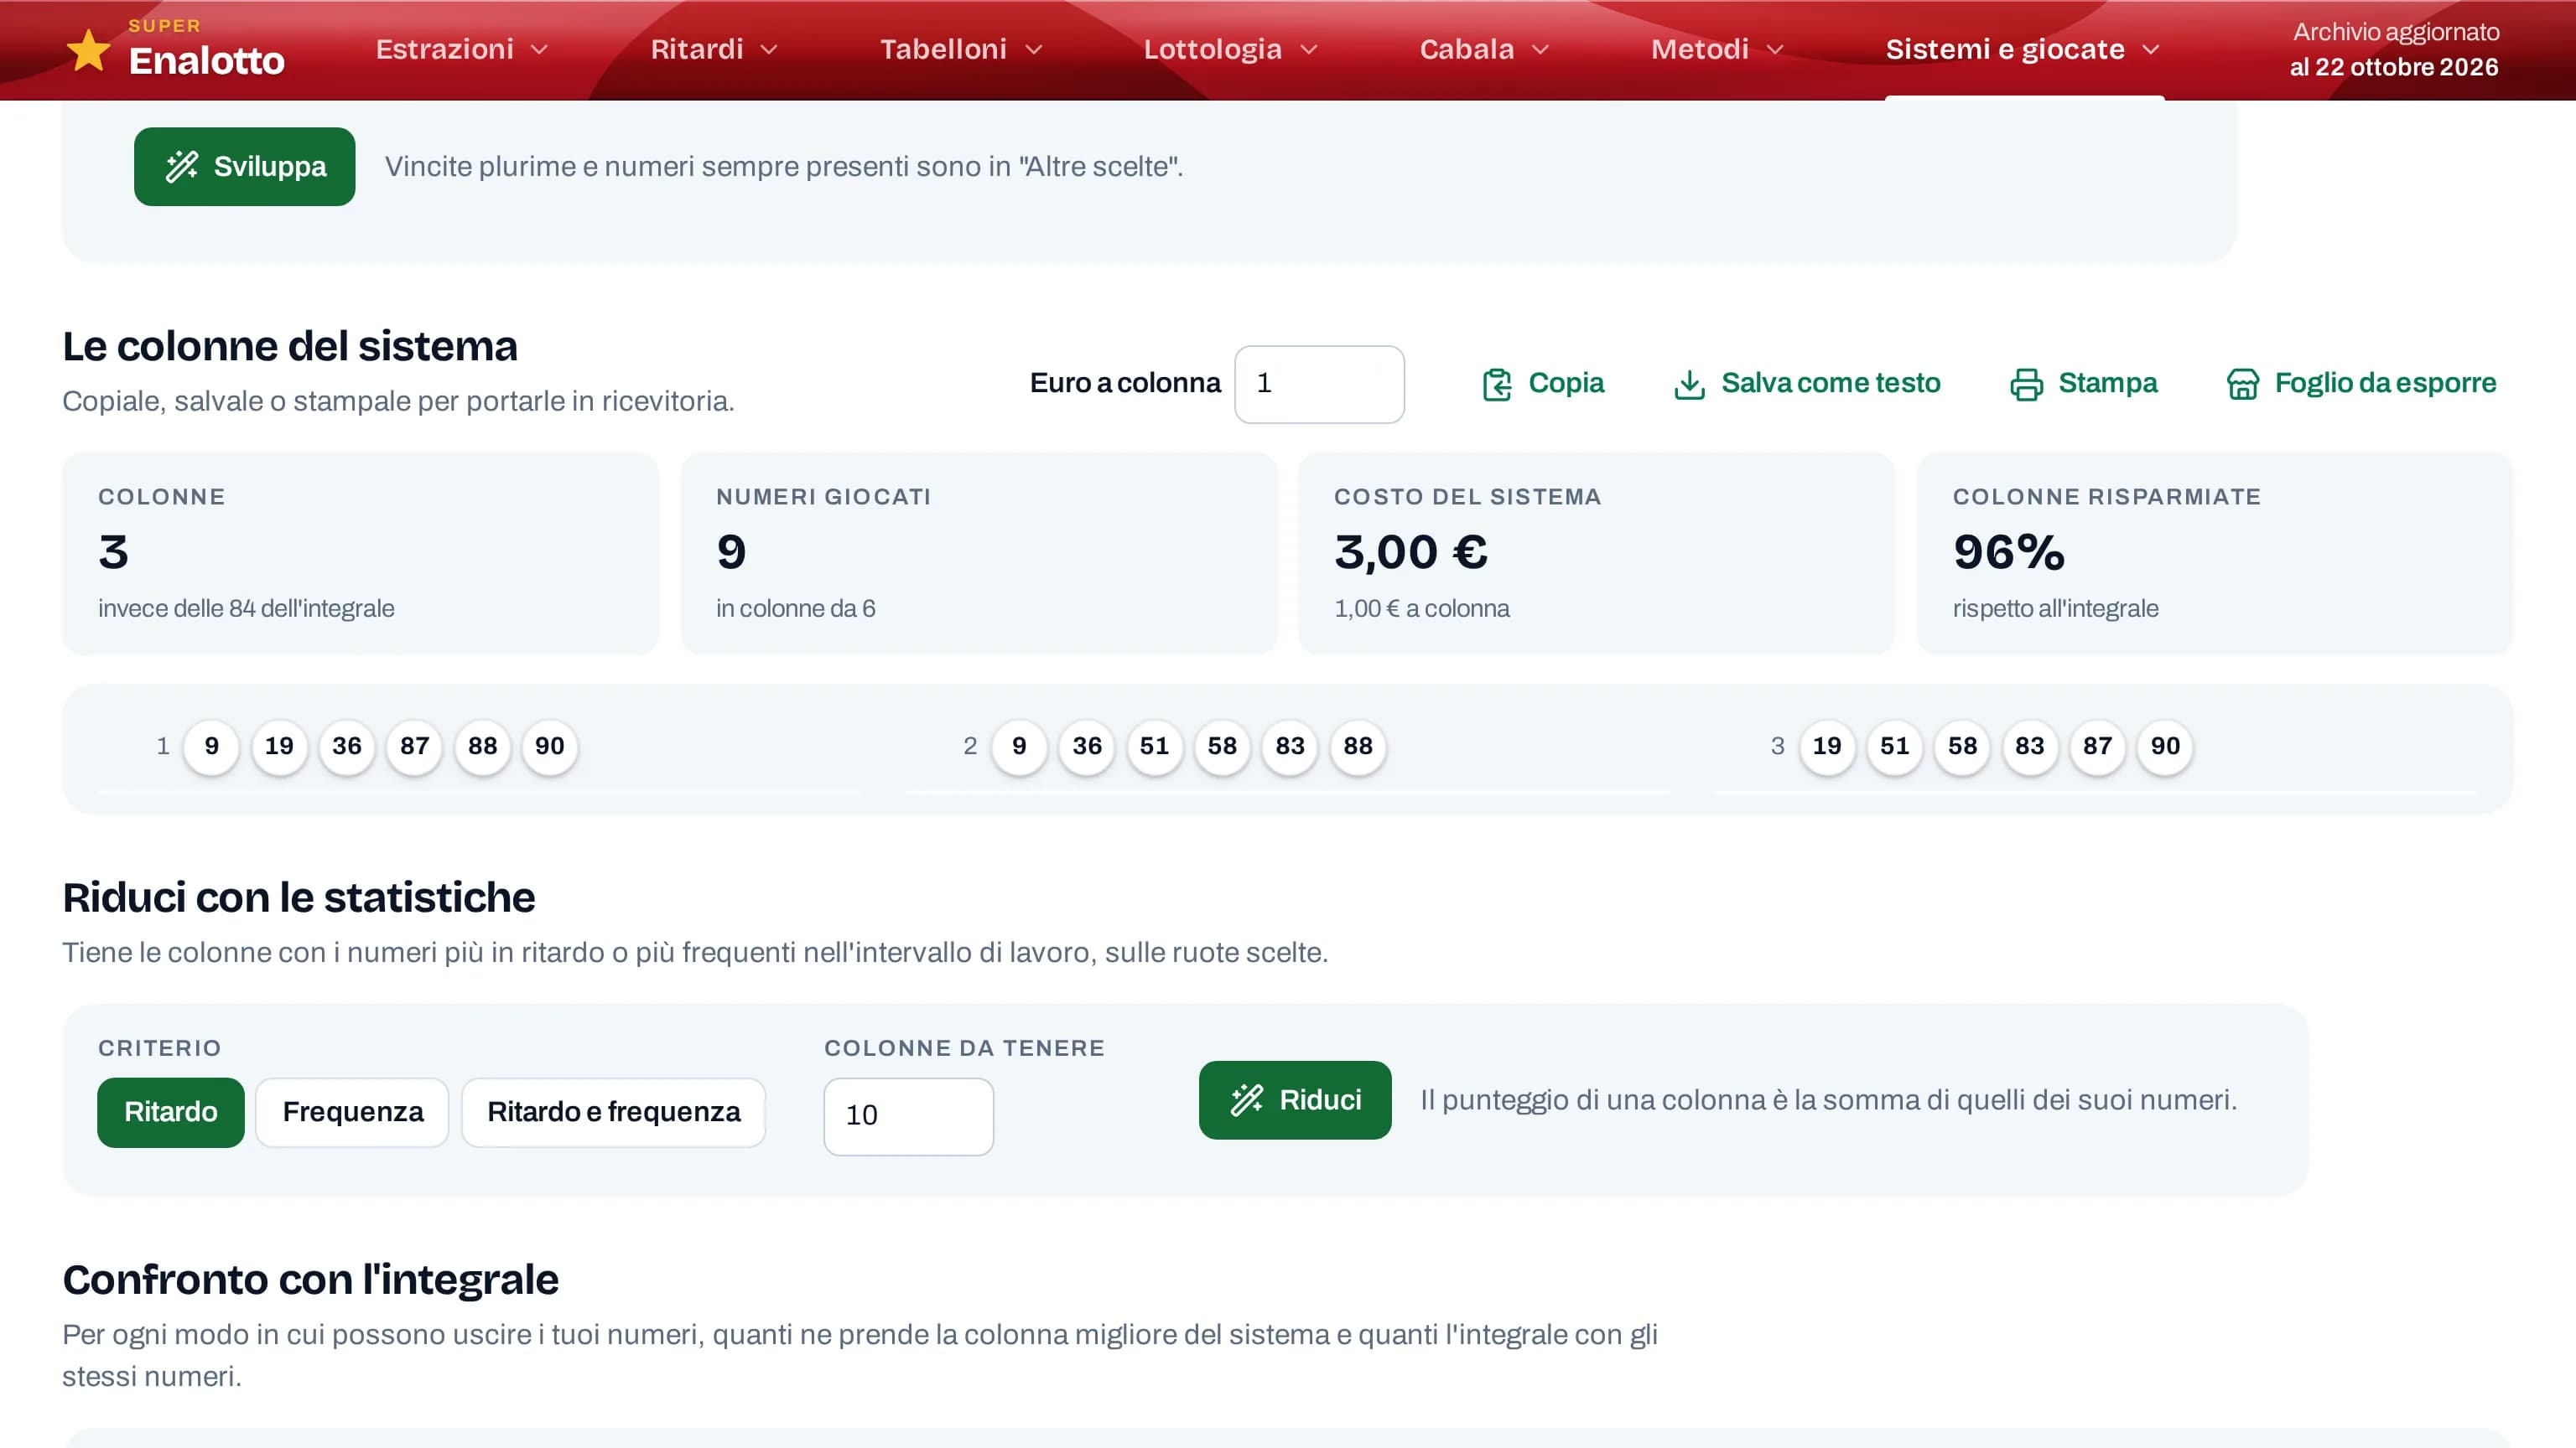The height and width of the screenshot is (1448, 2576).
Task: Click the Salva come testo download icon
Action: [x=1689, y=385]
